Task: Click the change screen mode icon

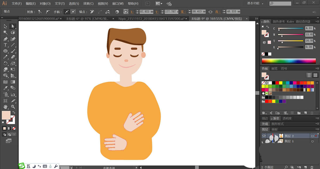Action: tap(9, 141)
